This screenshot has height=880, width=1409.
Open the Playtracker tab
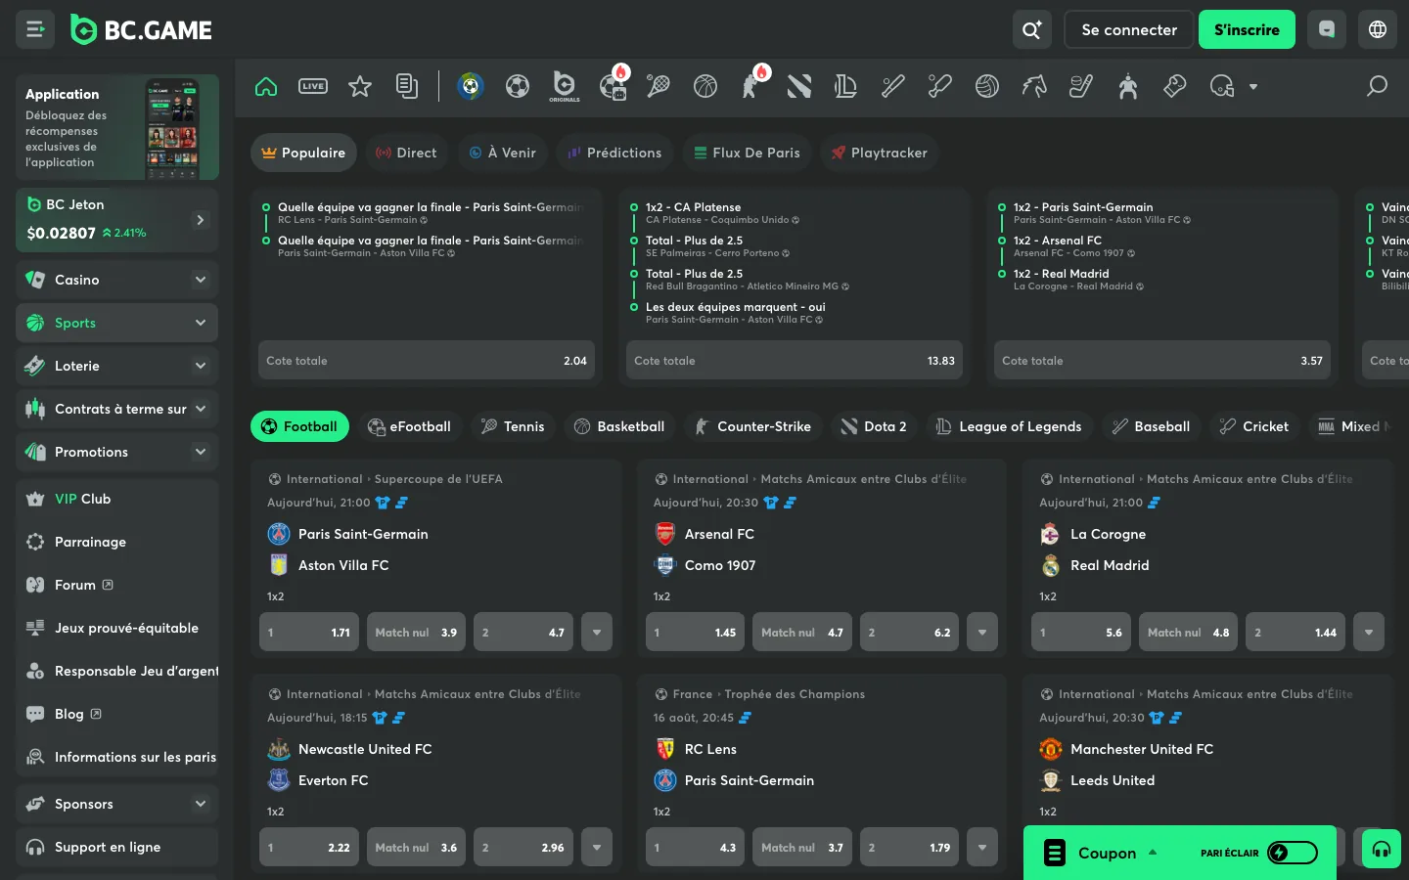[879, 153]
